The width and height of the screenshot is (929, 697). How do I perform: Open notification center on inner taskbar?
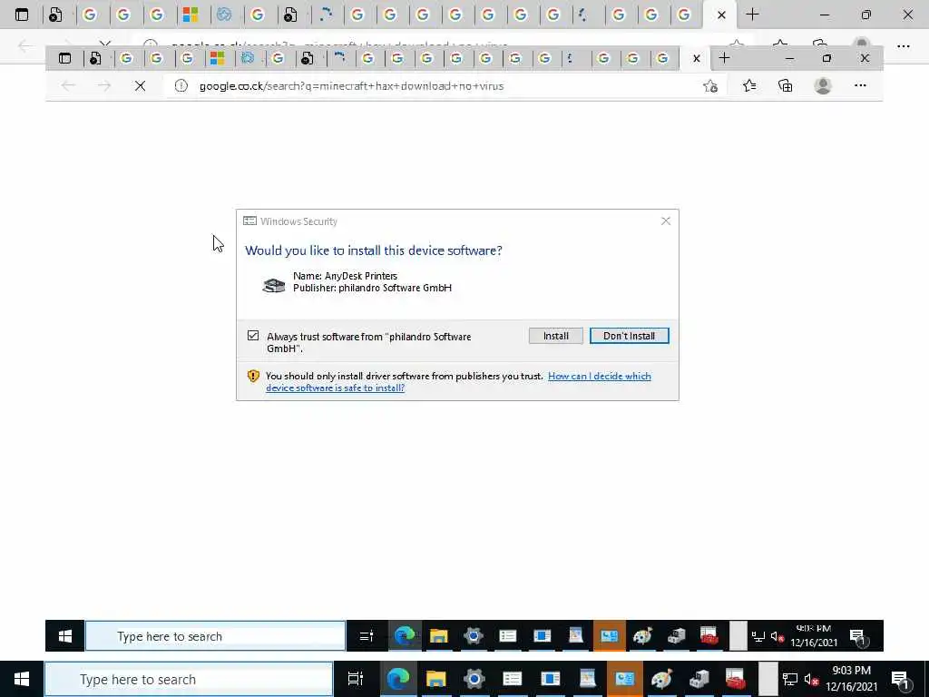coord(859,637)
